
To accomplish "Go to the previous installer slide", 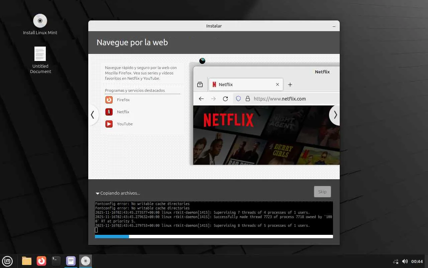I will (93, 115).
